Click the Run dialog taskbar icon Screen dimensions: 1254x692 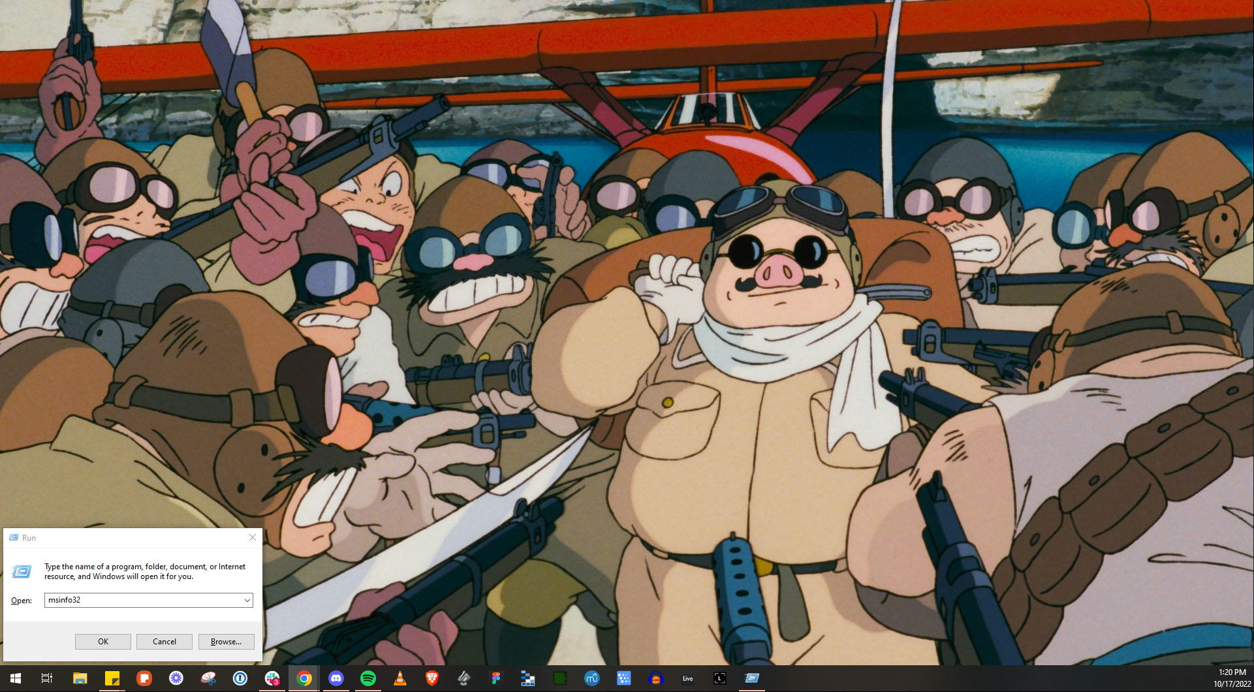tap(751, 678)
